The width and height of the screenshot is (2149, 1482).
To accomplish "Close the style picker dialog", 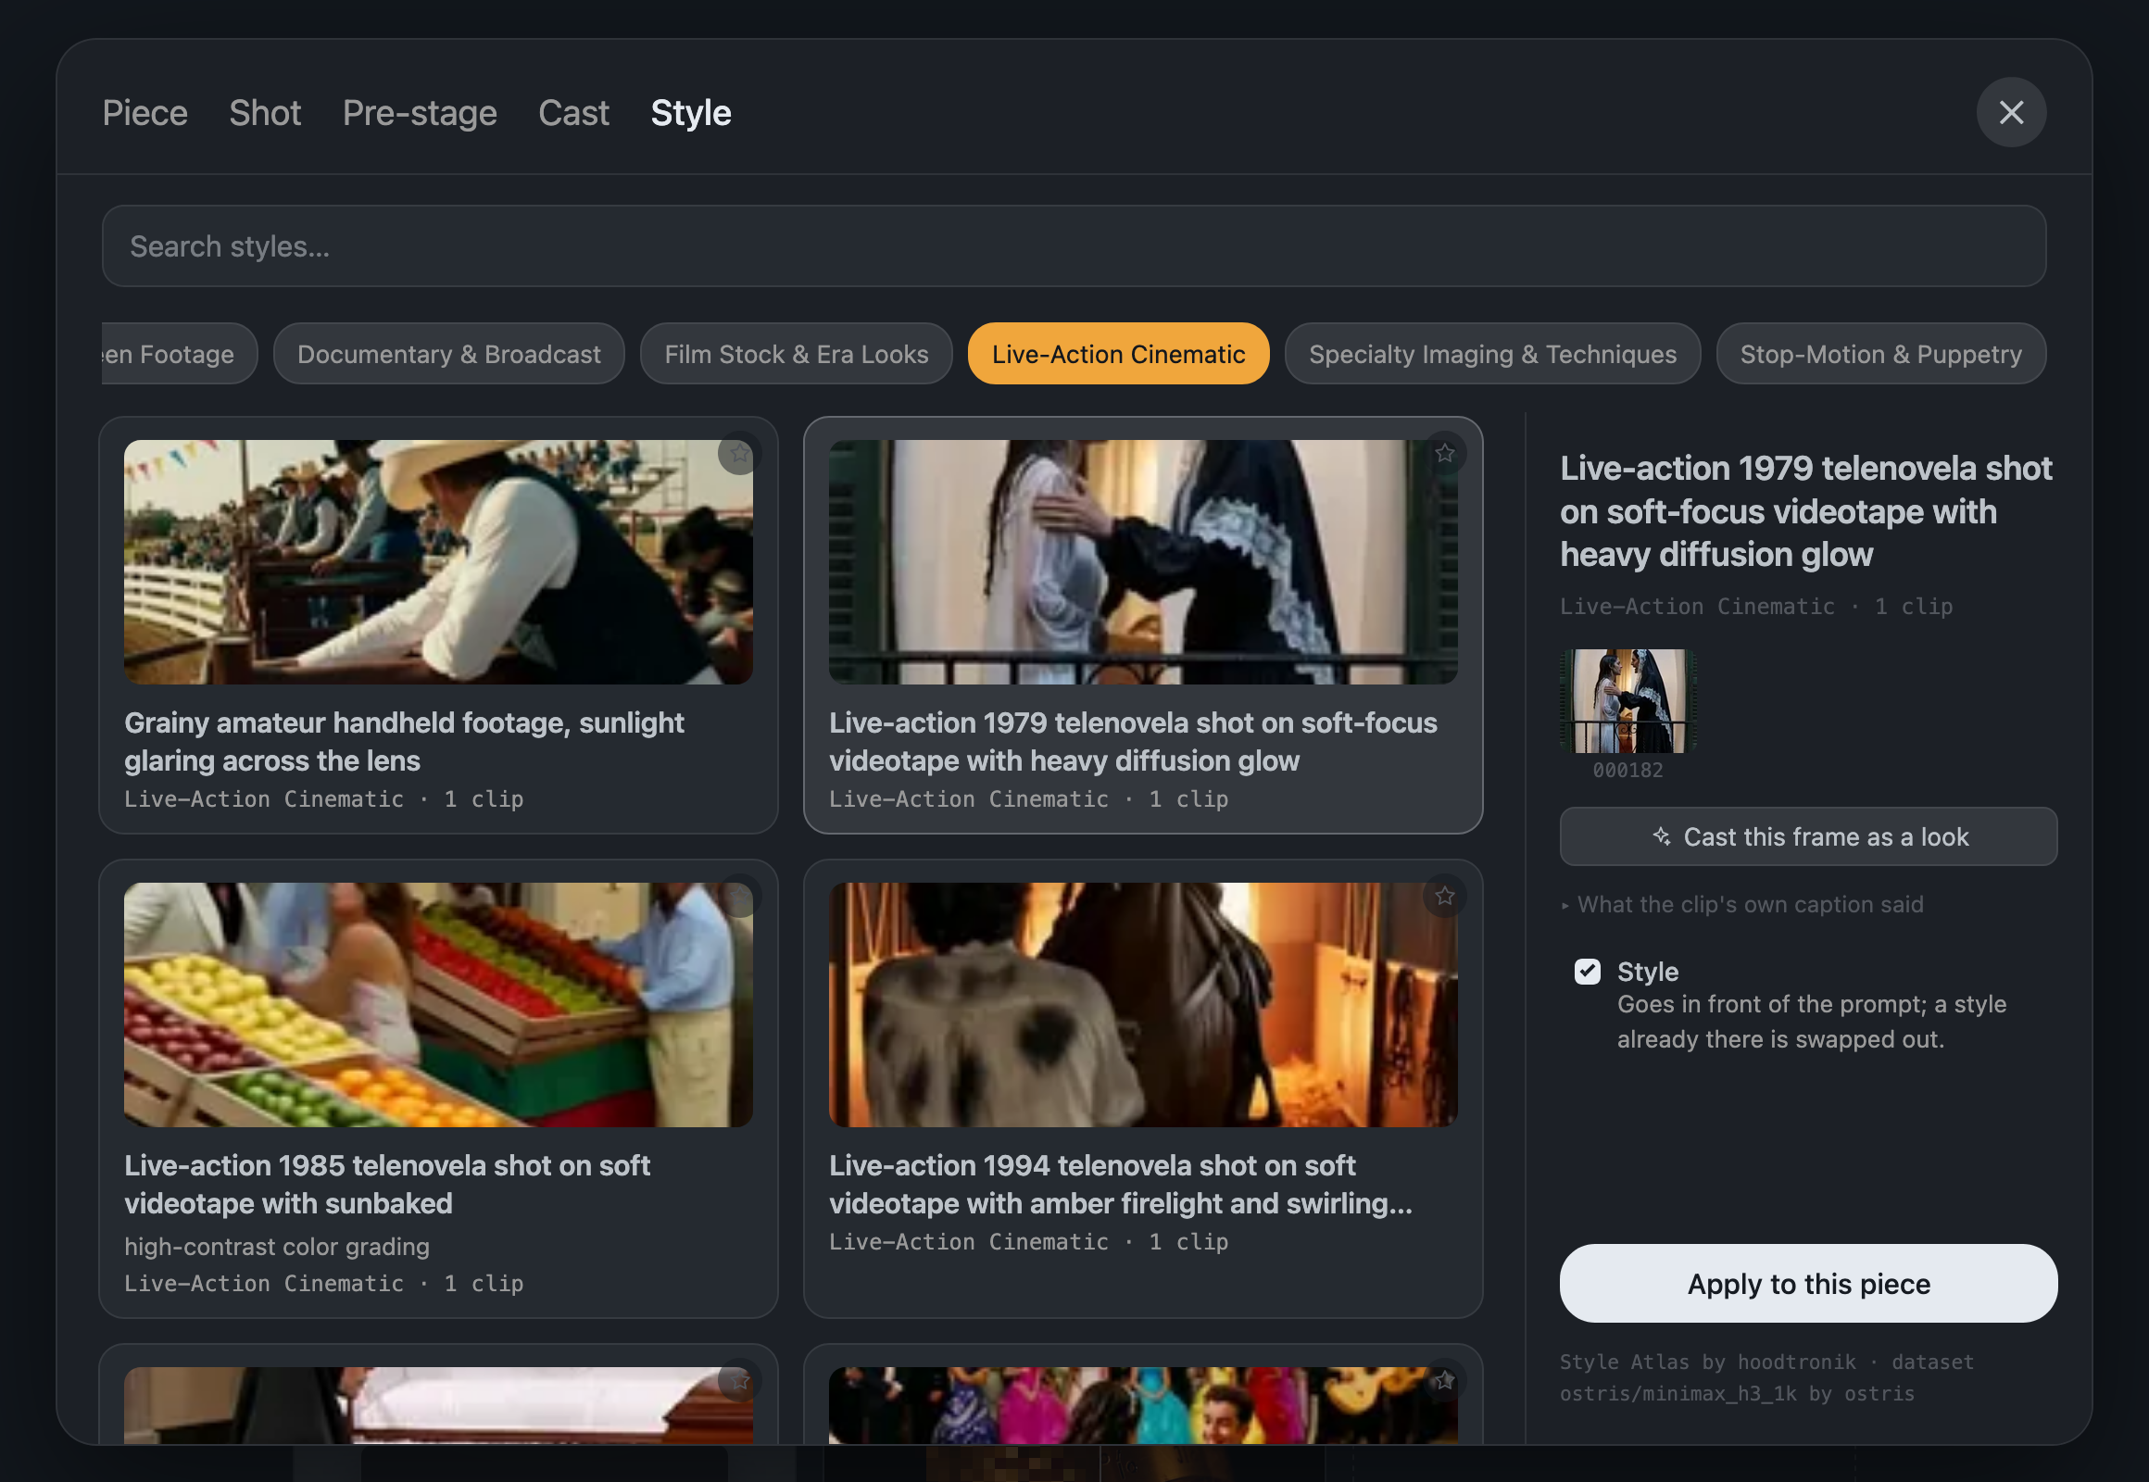I will pos(2011,112).
